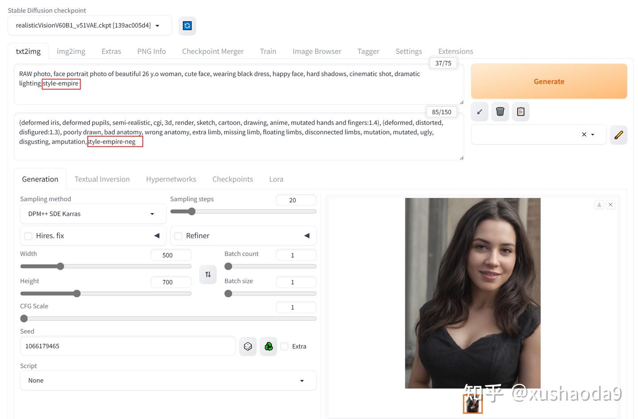This screenshot has height=419, width=638.
Task: Click the clipboard paste styles icon
Action: (x=521, y=112)
